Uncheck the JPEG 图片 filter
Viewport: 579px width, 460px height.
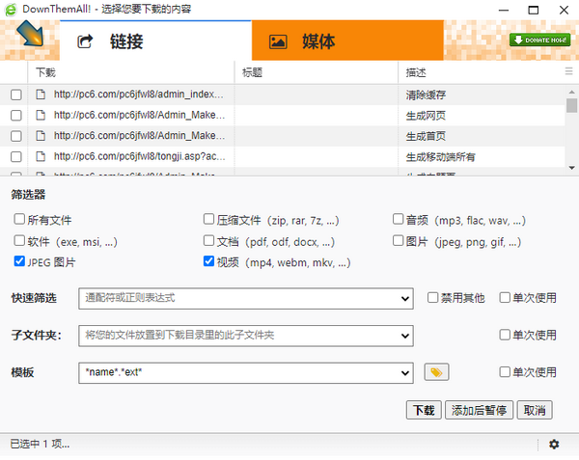(19, 261)
